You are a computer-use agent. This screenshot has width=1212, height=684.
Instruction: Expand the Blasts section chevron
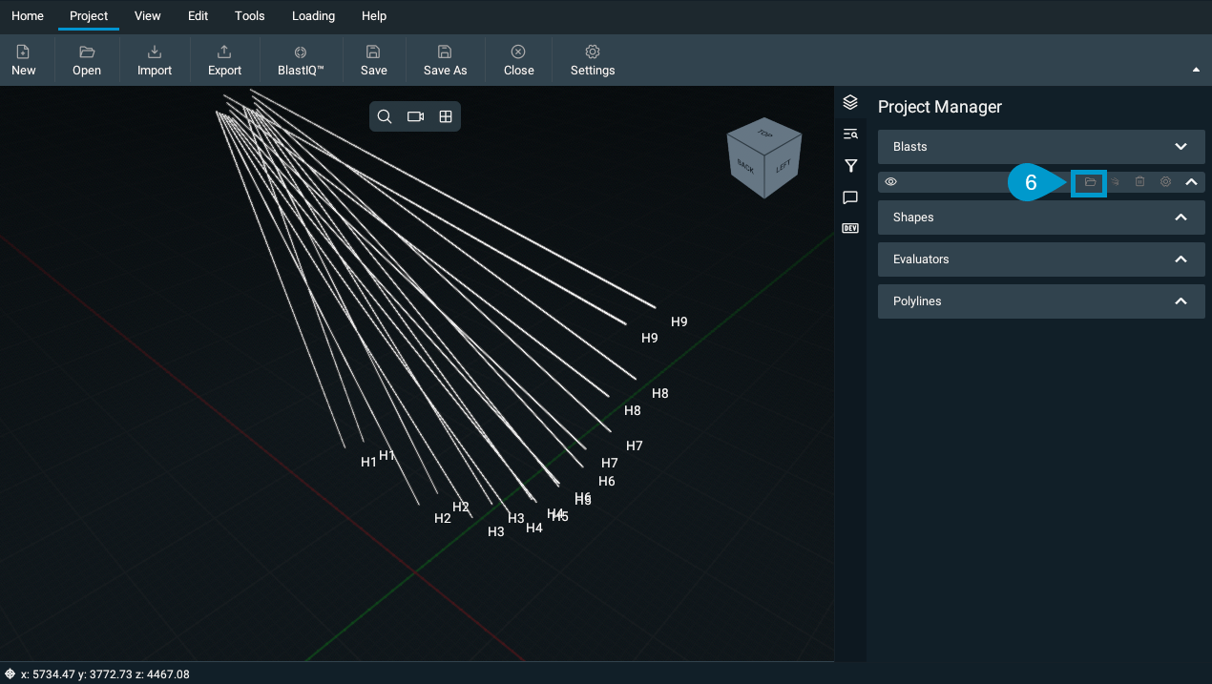tap(1181, 147)
